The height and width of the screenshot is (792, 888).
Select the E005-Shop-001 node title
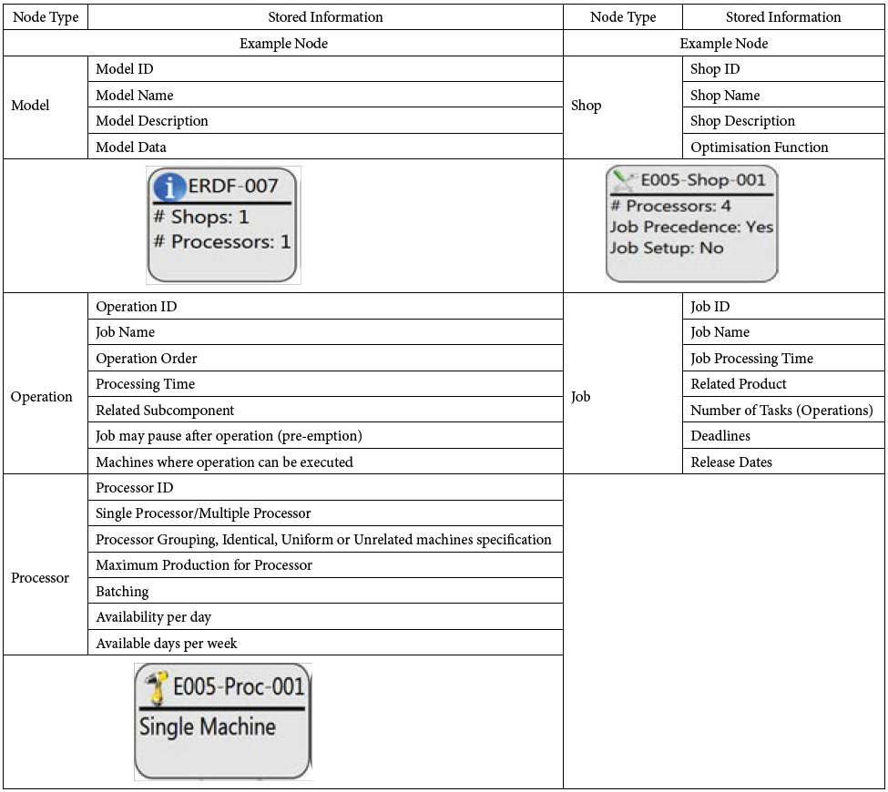(702, 180)
